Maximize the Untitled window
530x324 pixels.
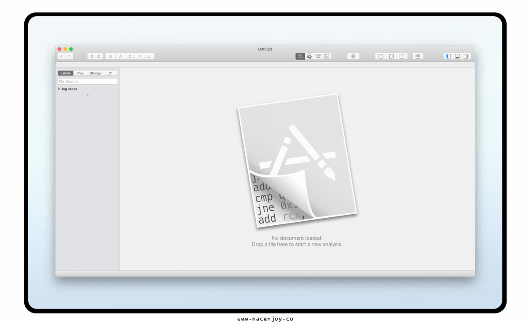coord(71,49)
